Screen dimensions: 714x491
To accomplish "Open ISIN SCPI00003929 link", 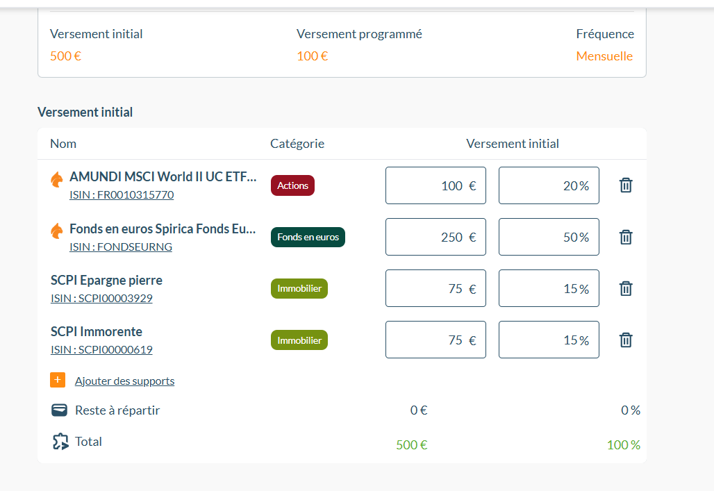I will coord(101,299).
